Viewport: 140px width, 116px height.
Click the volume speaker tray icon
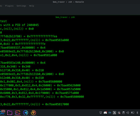128,113
